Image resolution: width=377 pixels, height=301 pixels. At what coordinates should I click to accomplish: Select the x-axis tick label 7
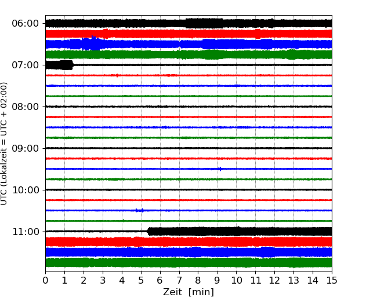(179, 280)
